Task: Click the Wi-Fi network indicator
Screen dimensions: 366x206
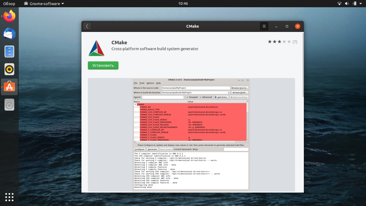Action: pyautogui.click(x=339, y=3)
